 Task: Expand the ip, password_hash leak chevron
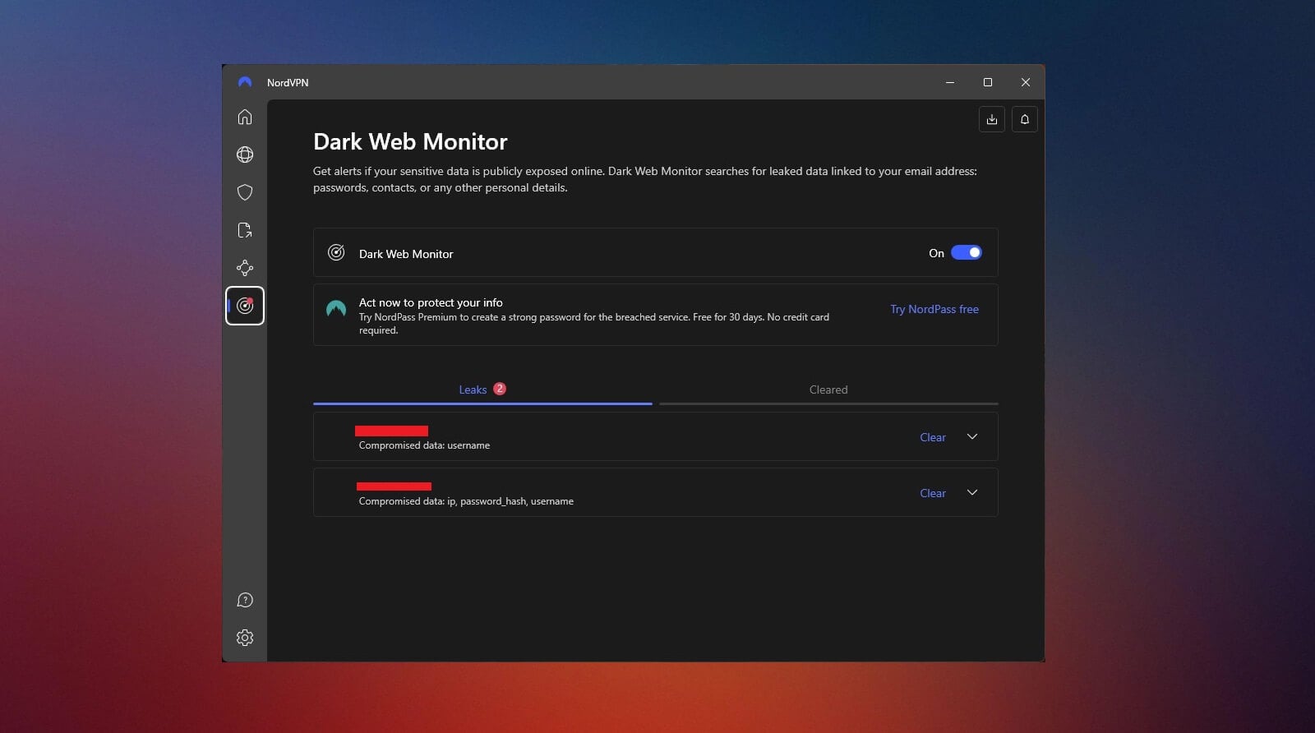tap(972, 493)
